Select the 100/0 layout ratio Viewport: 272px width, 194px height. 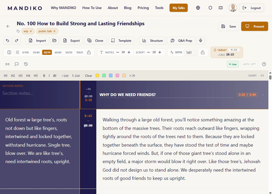pyautogui.click(x=80, y=52)
